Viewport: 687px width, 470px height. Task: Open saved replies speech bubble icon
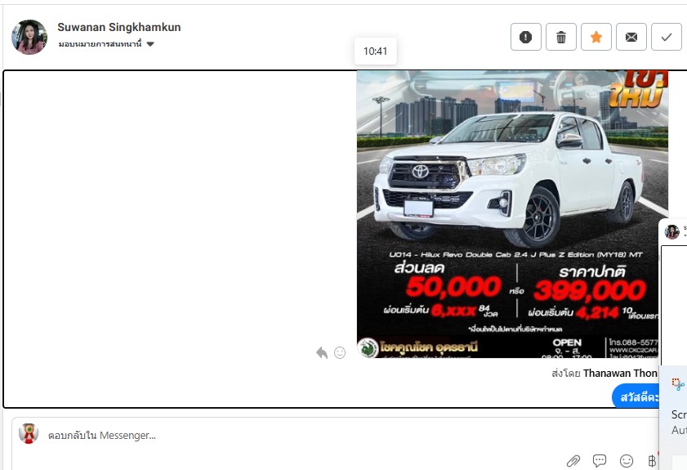(x=600, y=460)
